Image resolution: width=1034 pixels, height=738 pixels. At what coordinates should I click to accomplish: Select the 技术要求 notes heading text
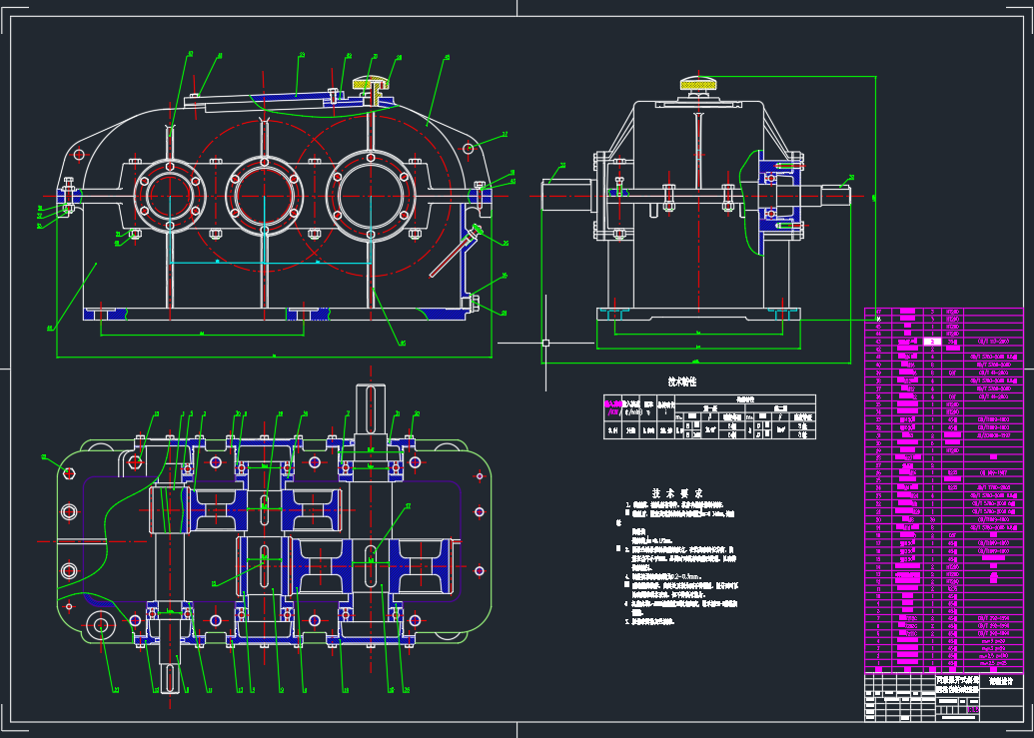tap(677, 493)
